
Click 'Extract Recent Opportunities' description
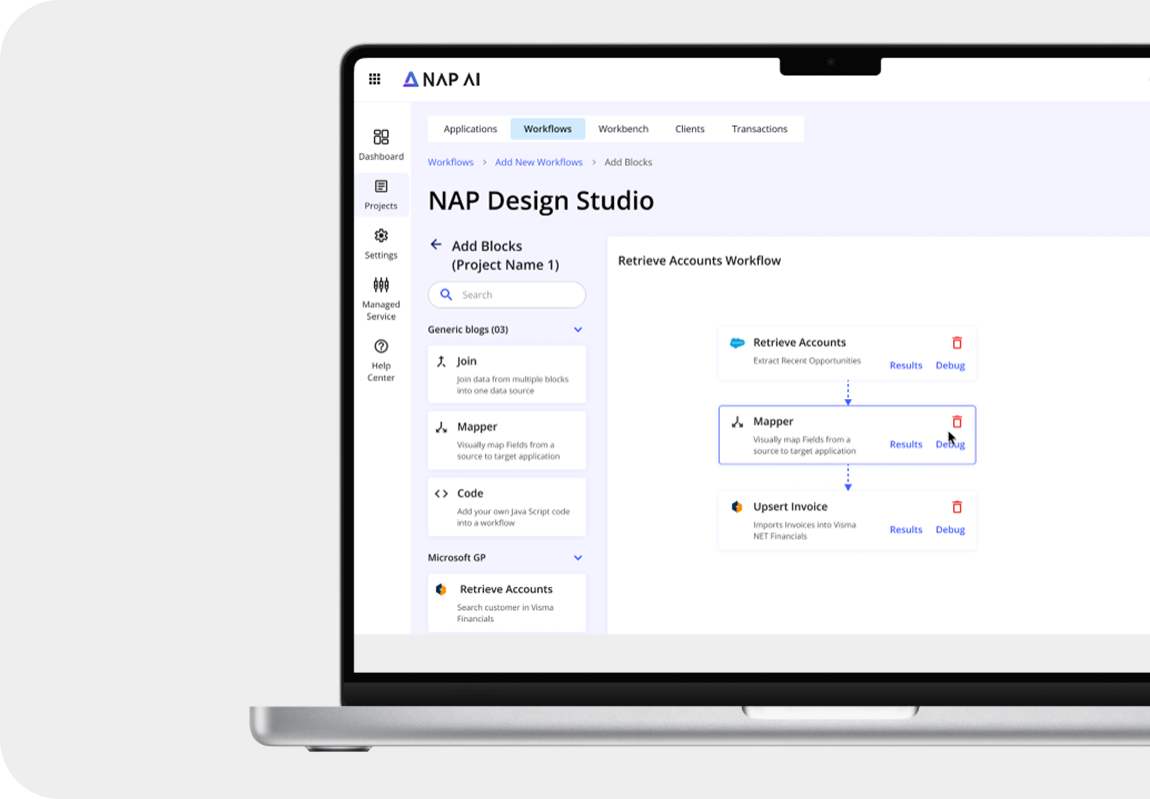806,361
